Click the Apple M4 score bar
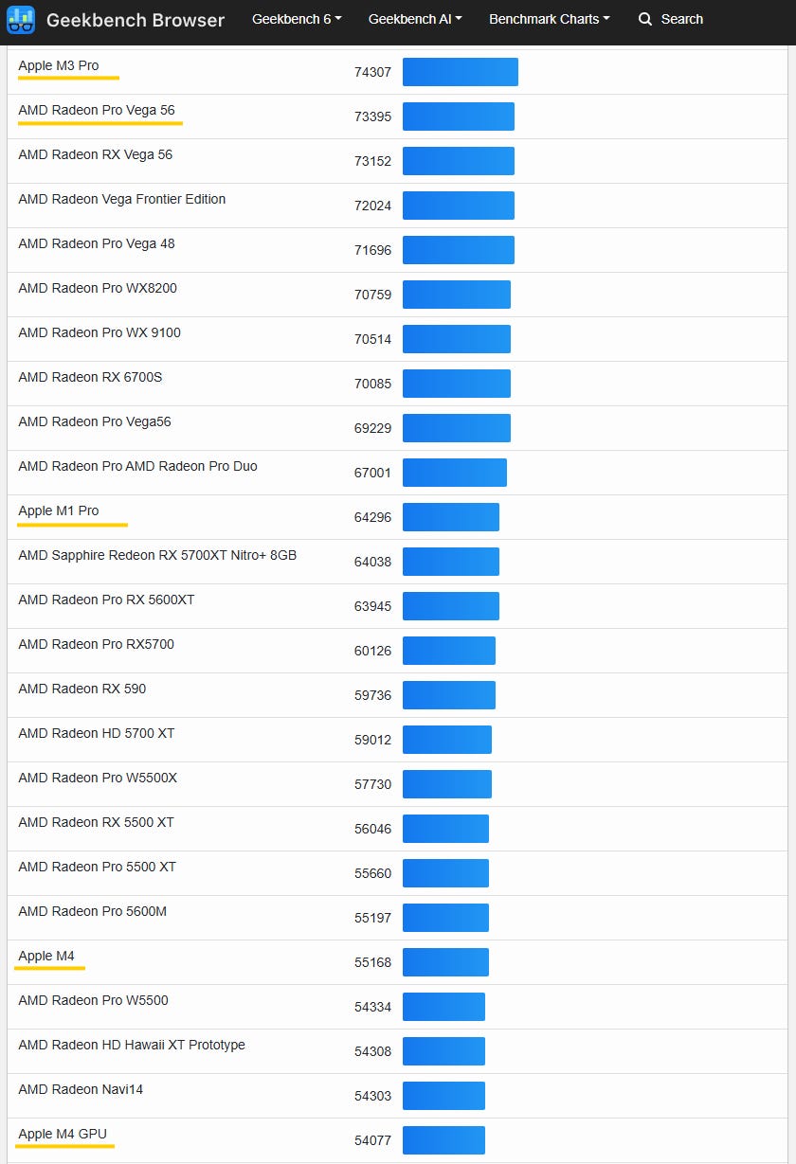Viewport: 796px width, 1164px height. coord(445,962)
